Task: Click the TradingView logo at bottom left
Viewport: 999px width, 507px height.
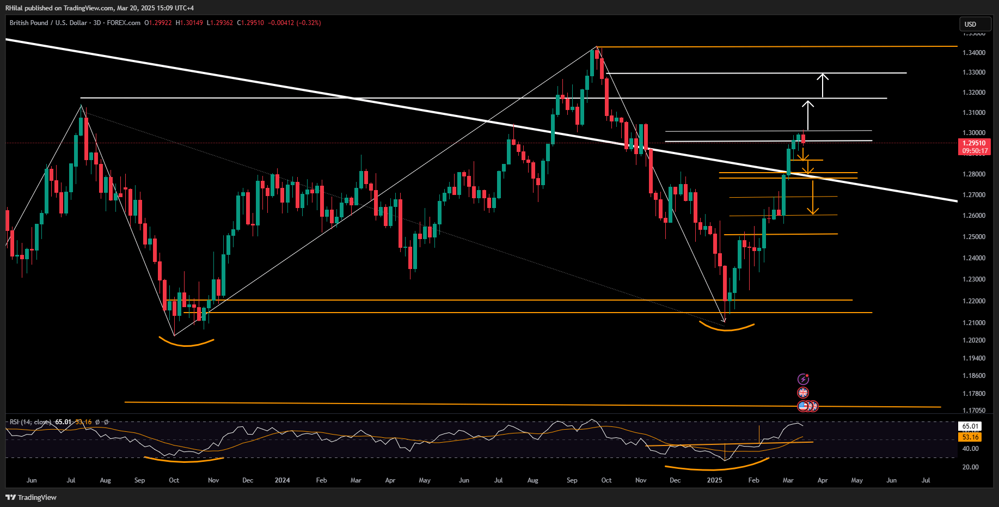Action: 31,497
